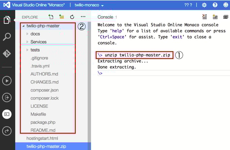Open the Explore files sidebar icon

[x=7, y=20]
